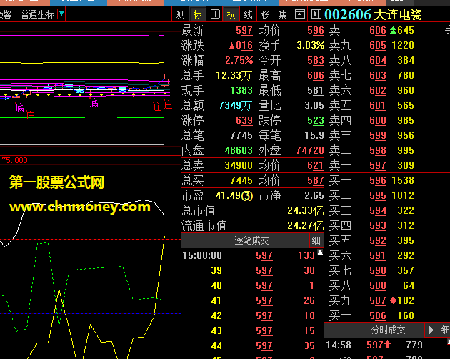Image resolution: width=450 pixels, height=359 pixels.
Task: Click stock title 002606 大连电瓷
Action: tap(373, 14)
